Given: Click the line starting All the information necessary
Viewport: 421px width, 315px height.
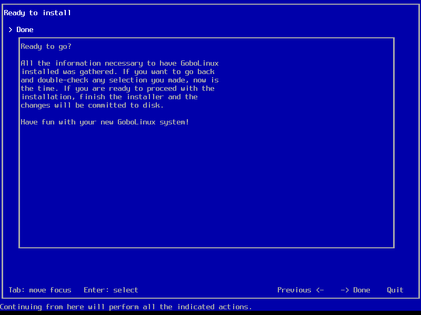Looking at the screenshot, I should coord(119,63).
